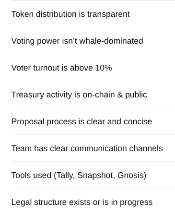This screenshot has height=214, width=175.
Task: Click the word 'whale-dominated'
Action: [111, 41]
